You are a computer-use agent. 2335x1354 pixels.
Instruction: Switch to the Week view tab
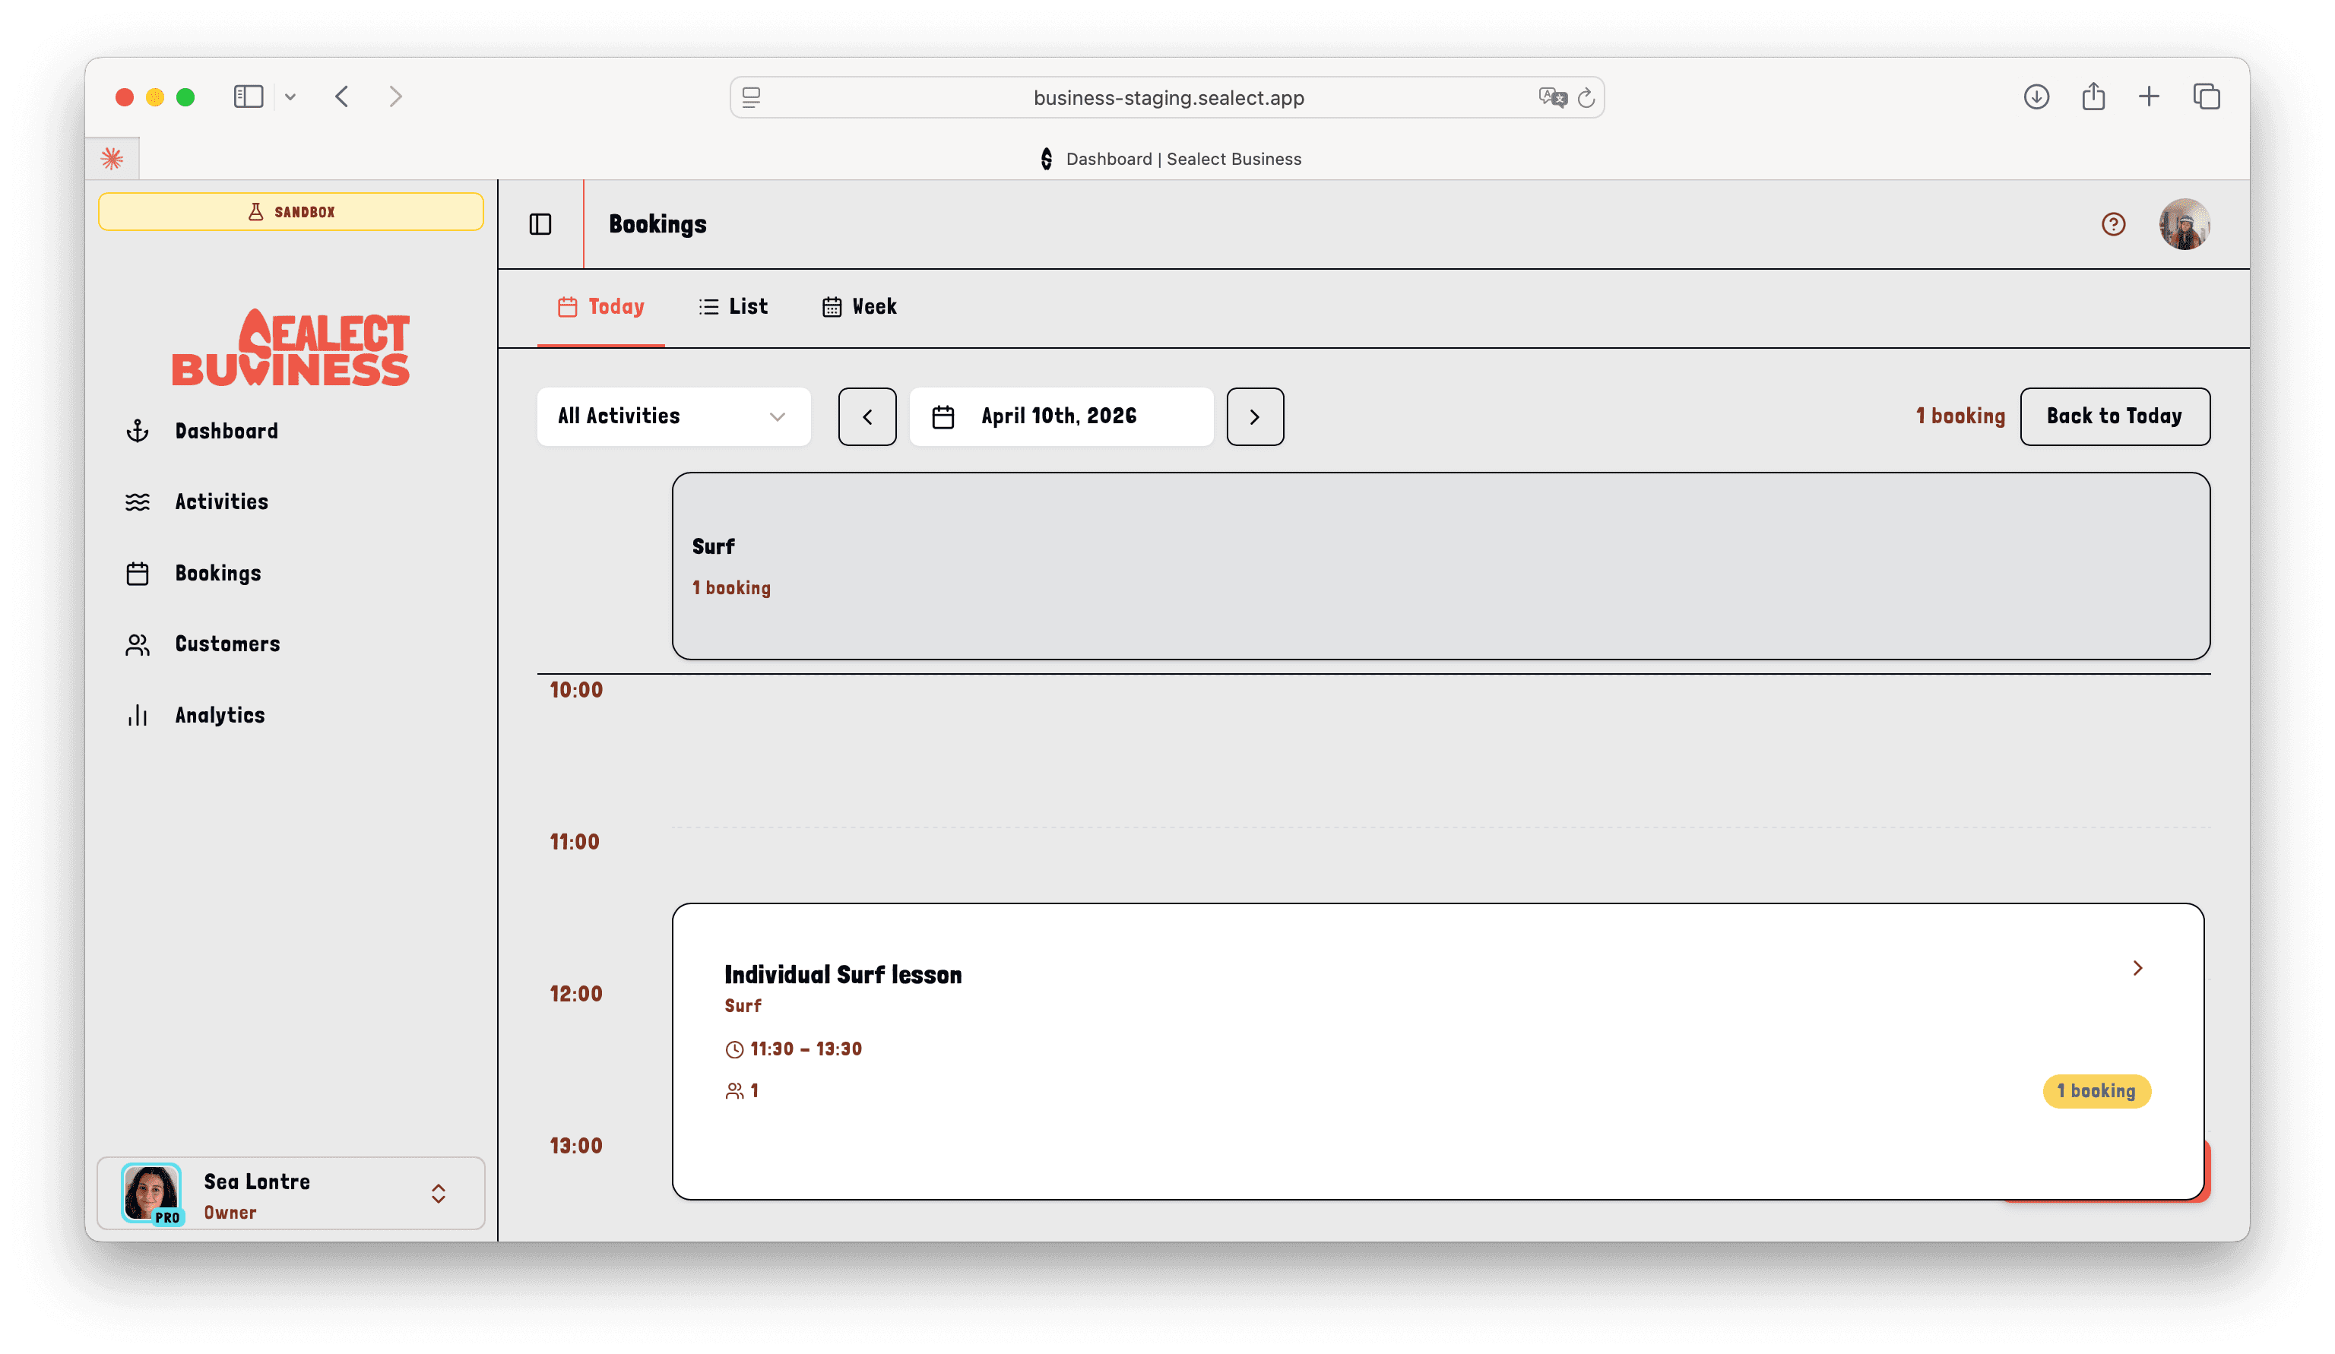coord(859,306)
